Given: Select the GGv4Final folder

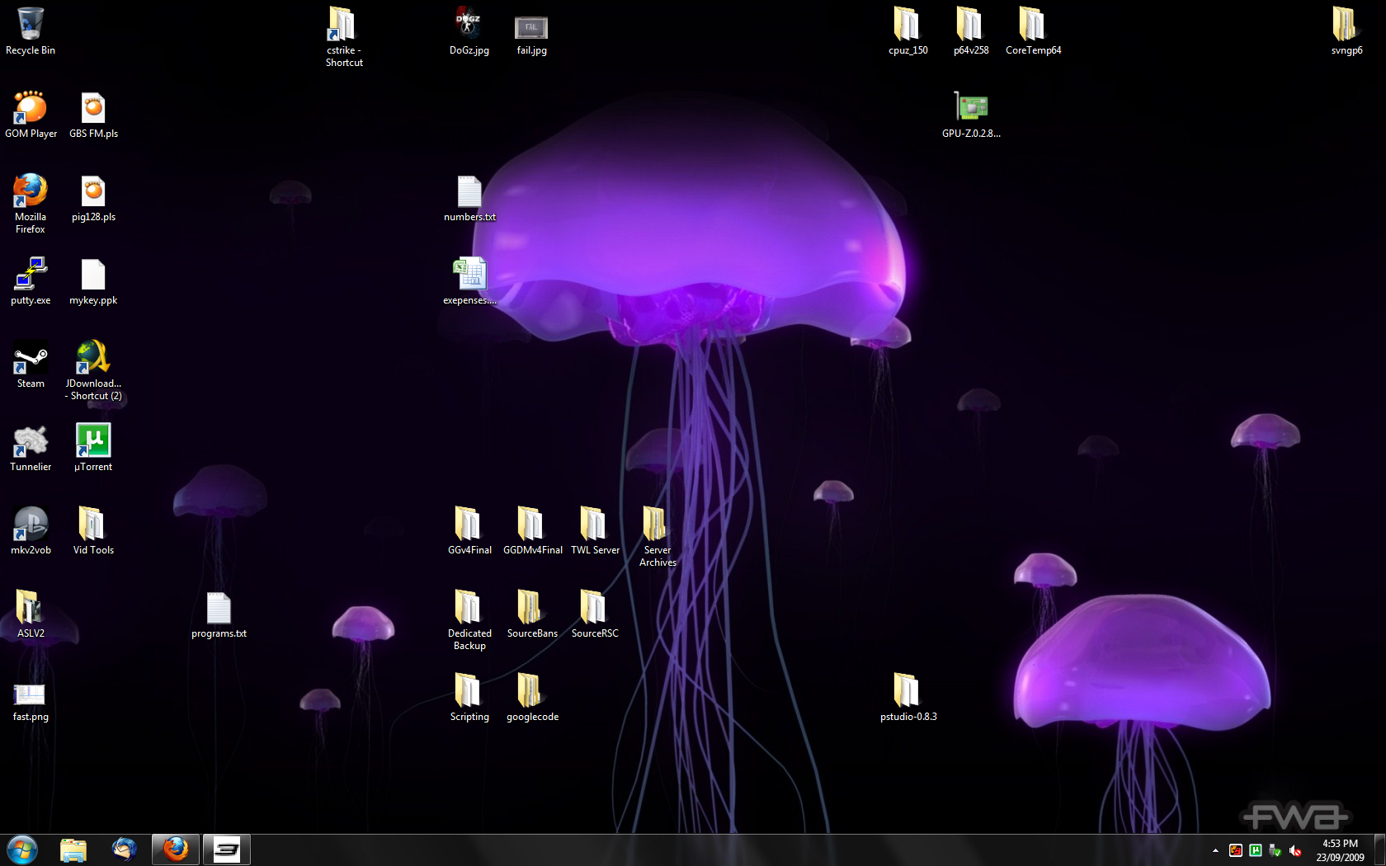Looking at the screenshot, I should [x=469, y=531].
